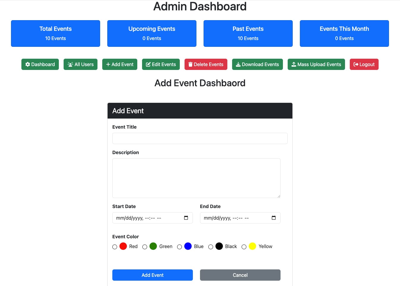
Task: Click the download icon on Download Events
Action: [238, 64]
